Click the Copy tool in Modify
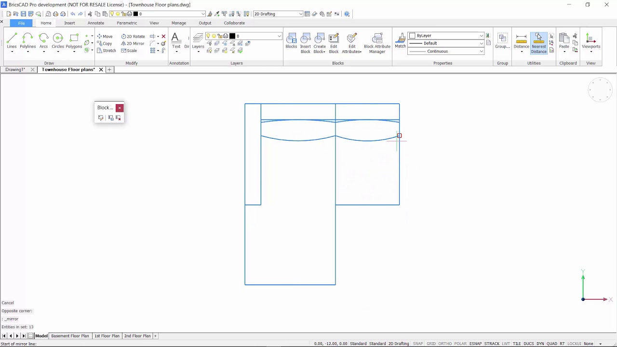This screenshot has width=617, height=347. pos(105,43)
